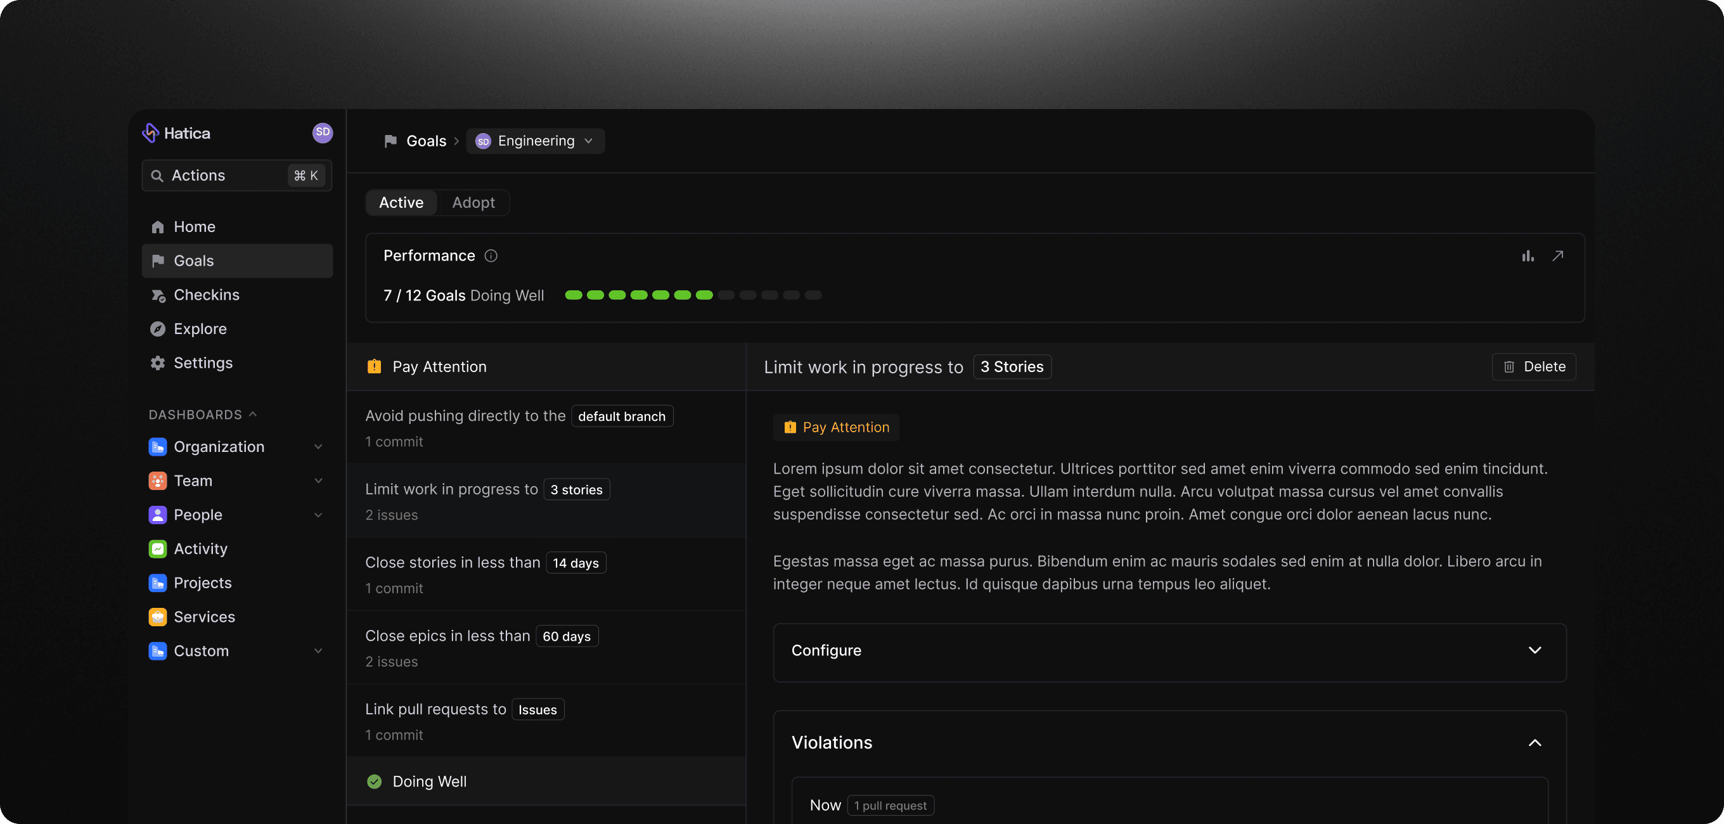1724x824 pixels.
Task: Switch to the Adopt tab
Action: [473, 203]
